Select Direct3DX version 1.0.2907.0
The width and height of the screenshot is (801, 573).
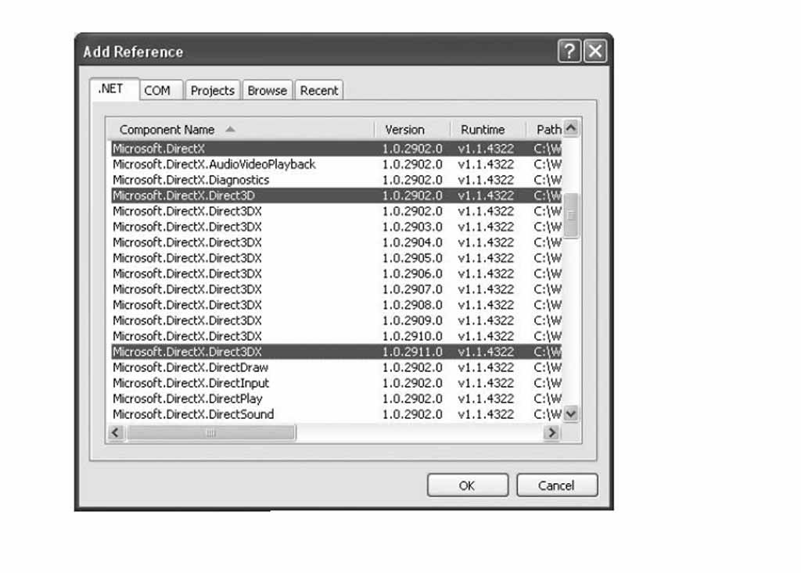[x=336, y=289]
